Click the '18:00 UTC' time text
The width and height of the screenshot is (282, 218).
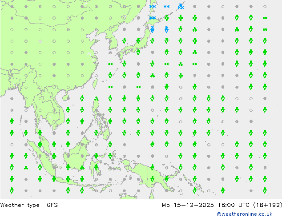(x=234, y=205)
